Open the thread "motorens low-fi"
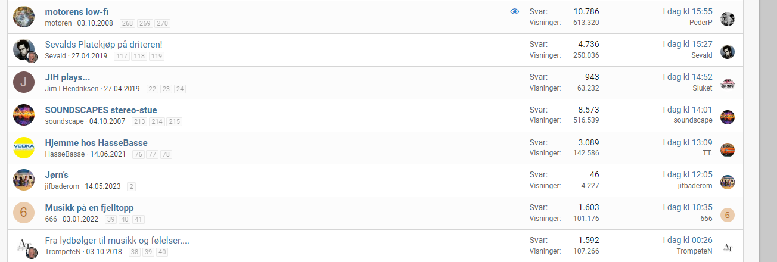 click(x=77, y=12)
